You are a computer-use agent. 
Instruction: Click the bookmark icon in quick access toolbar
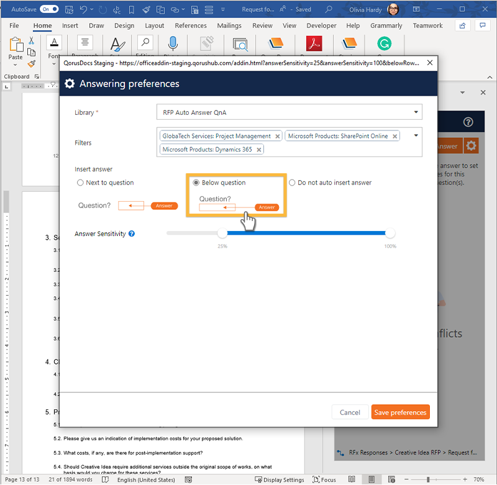click(131, 10)
